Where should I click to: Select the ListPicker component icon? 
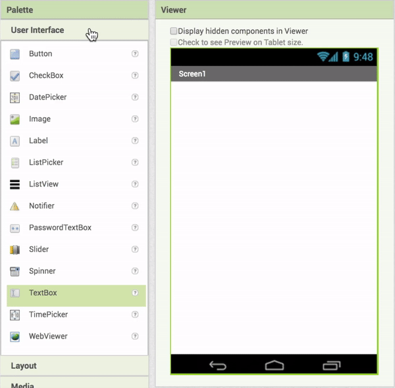point(15,162)
